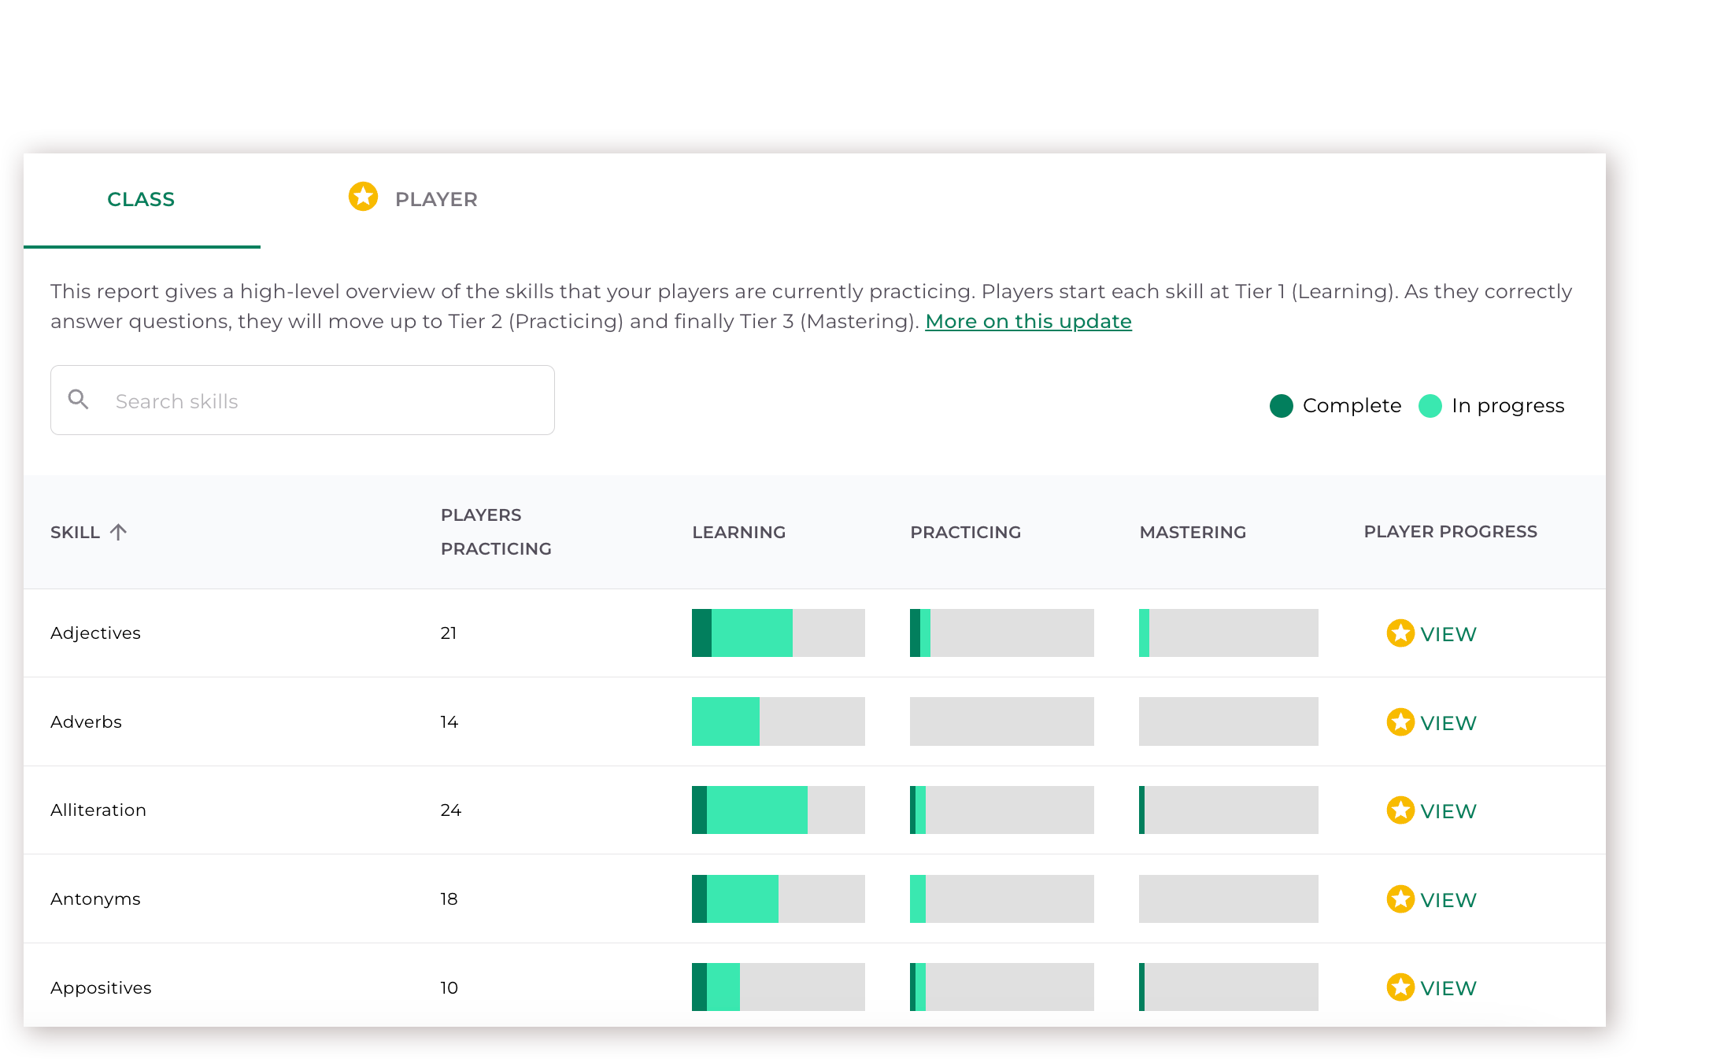Screen dimensions: 1720x1059
Task: Open the 'More on this update' link
Action: [x=1028, y=321]
